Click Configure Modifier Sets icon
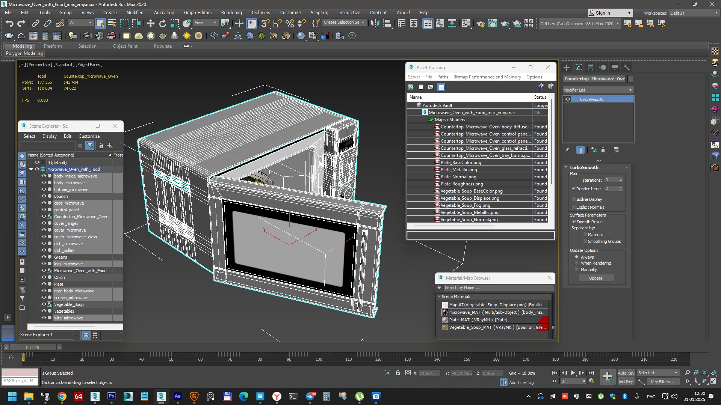 tap(616, 150)
